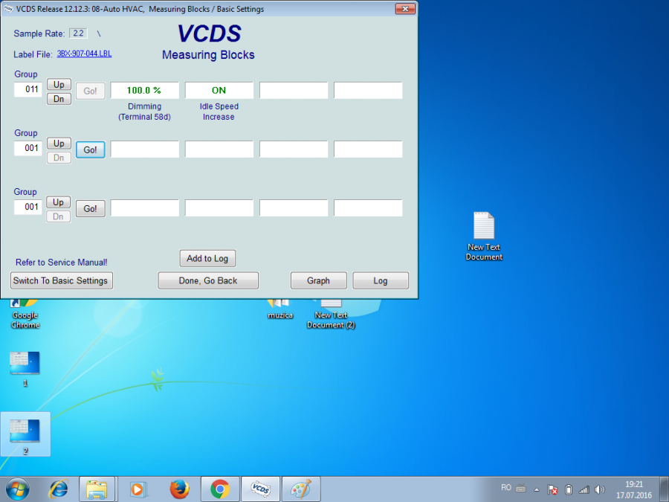Screen dimensions: 669x502
Task: Open Windows Media Player taskbar icon
Action: pos(138,489)
